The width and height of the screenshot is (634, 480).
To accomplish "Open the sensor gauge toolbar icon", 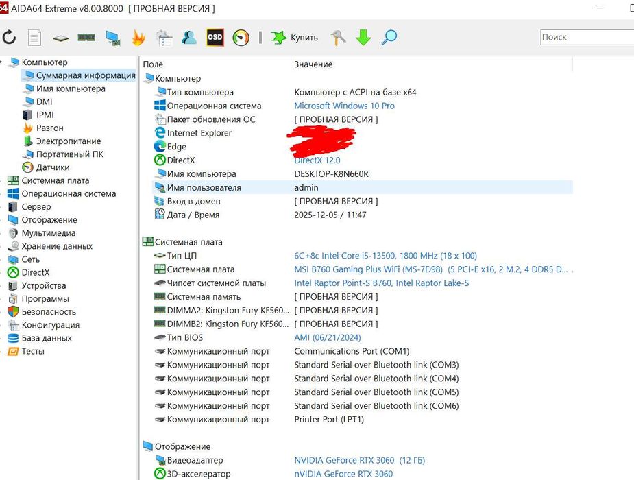I will pyautogui.click(x=241, y=38).
